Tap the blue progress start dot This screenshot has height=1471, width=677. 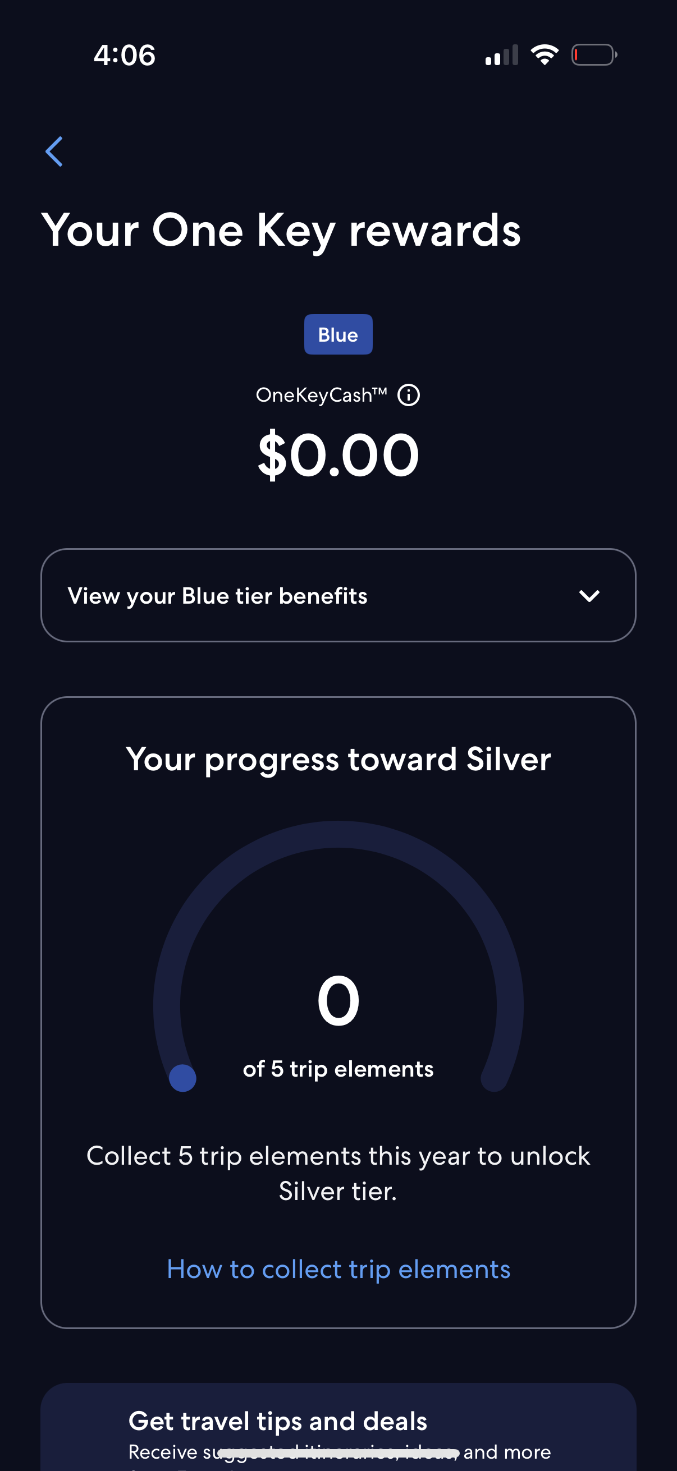tap(183, 1078)
